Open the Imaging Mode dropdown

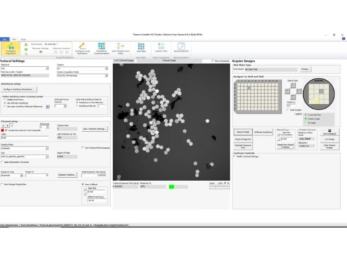tap(46, 148)
